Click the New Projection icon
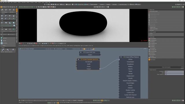 [149, 48]
